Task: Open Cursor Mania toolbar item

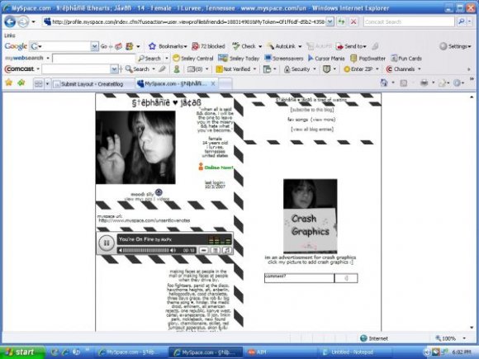Action: (326, 58)
